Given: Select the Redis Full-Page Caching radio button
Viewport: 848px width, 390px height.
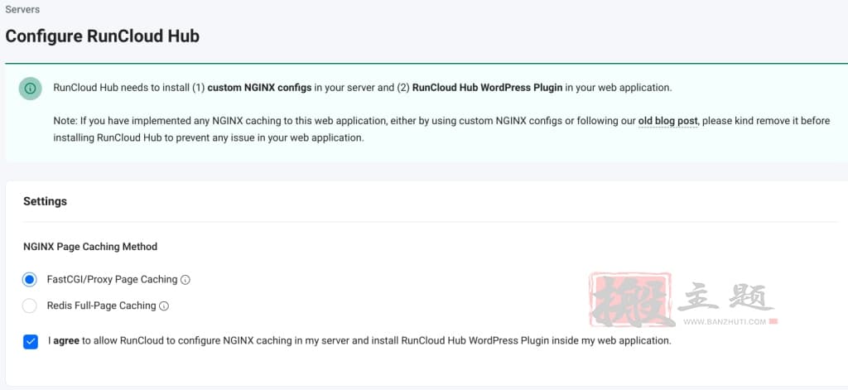Looking at the screenshot, I should 29,306.
